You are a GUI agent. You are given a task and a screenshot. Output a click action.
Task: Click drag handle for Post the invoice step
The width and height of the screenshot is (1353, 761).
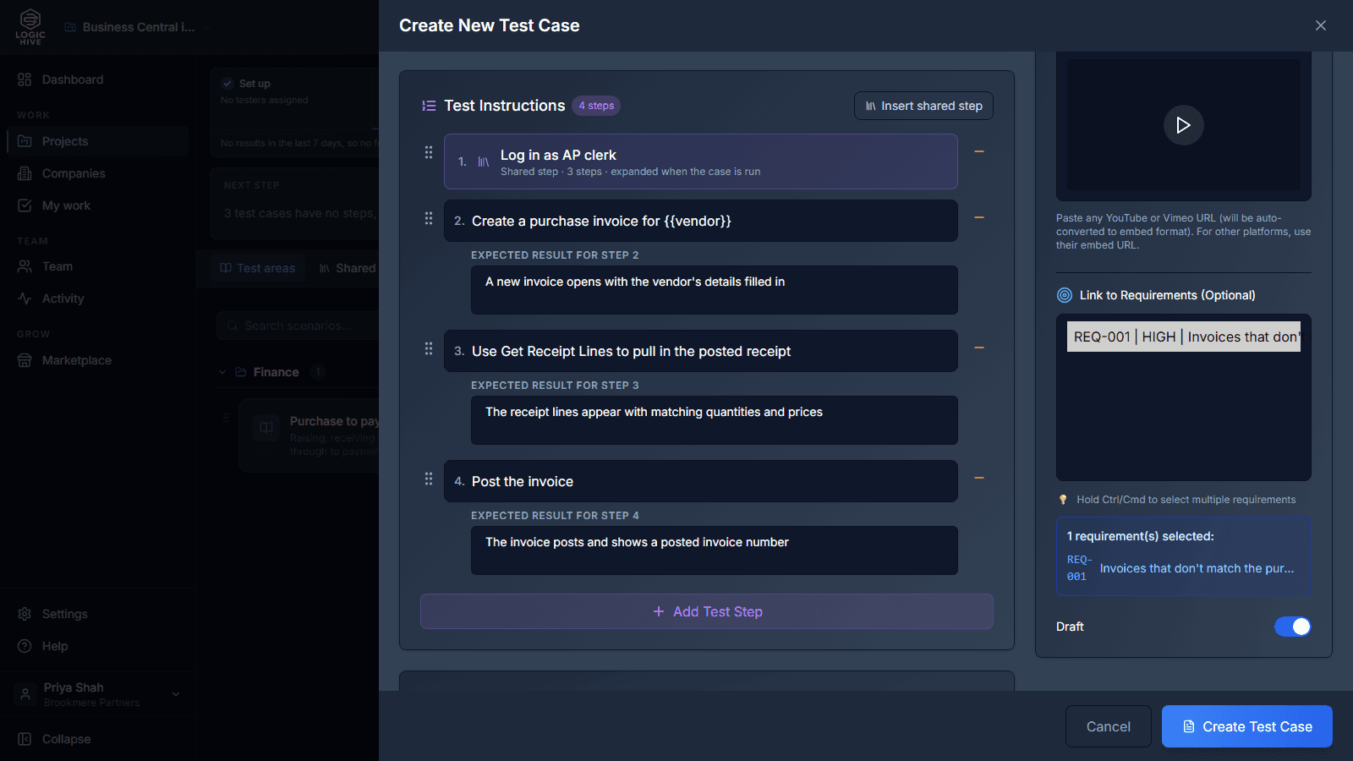(429, 479)
